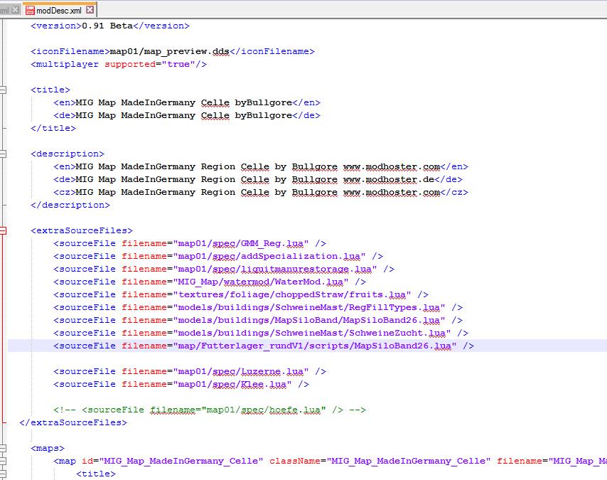
Task: Collapse the <maps> fold marker
Action: pyautogui.click(x=3, y=448)
